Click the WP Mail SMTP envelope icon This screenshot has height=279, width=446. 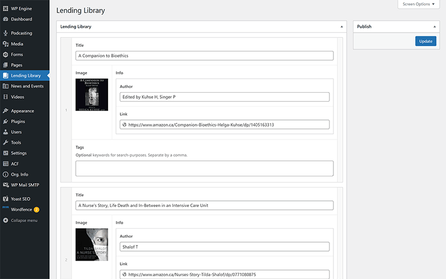pyautogui.click(x=6, y=185)
